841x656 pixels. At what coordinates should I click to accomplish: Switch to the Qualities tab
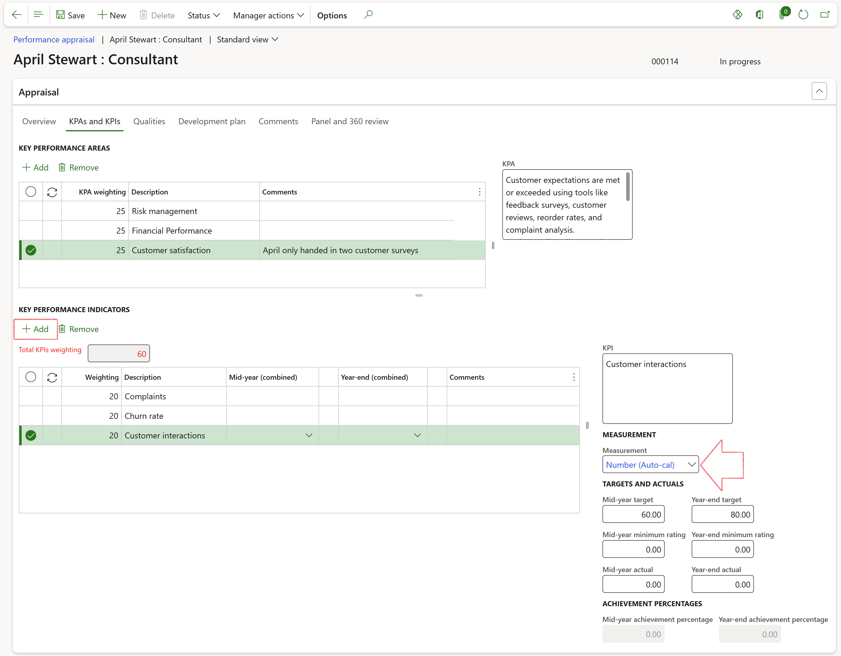pyautogui.click(x=149, y=121)
